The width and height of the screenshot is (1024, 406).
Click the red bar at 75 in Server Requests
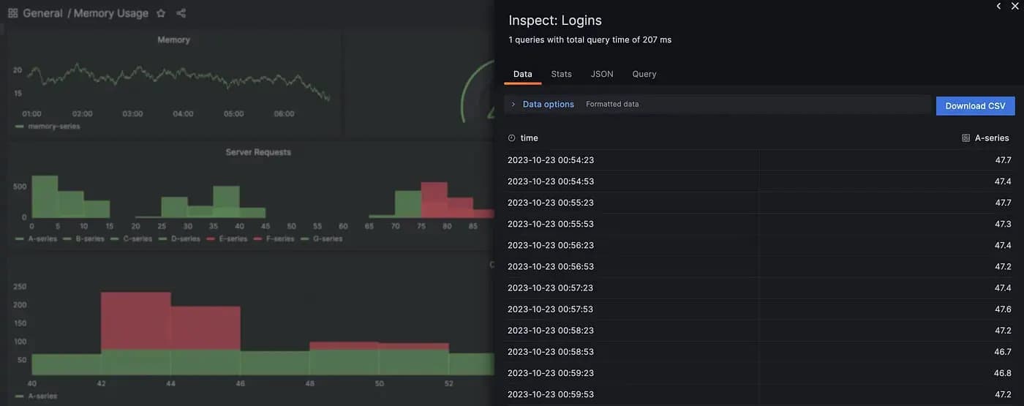click(434, 200)
